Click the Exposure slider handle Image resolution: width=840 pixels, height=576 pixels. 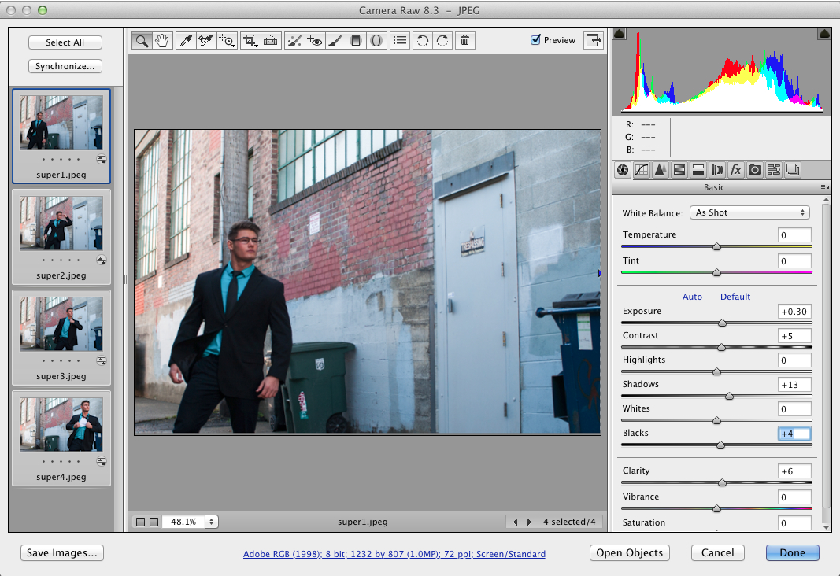[723, 323]
